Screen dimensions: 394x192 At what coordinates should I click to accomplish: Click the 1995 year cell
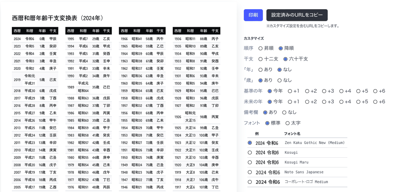[x=71, y=39]
